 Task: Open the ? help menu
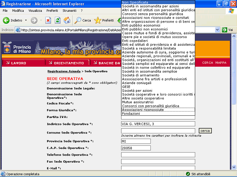pos(81,11)
